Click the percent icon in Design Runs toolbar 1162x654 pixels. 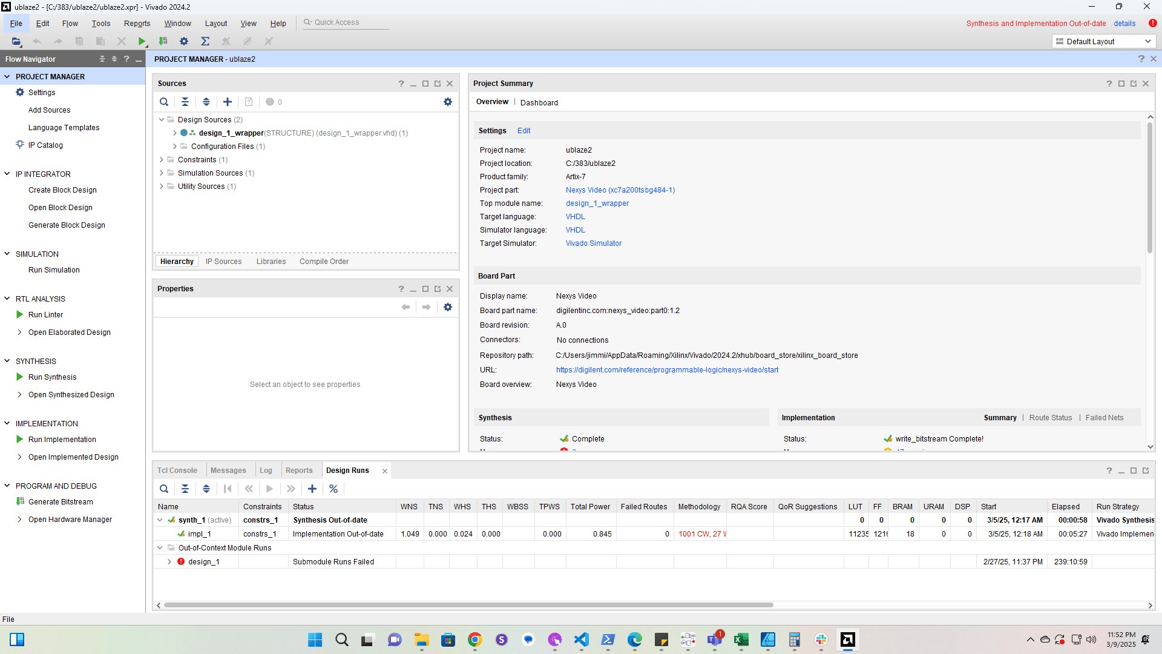pos(333,489)
